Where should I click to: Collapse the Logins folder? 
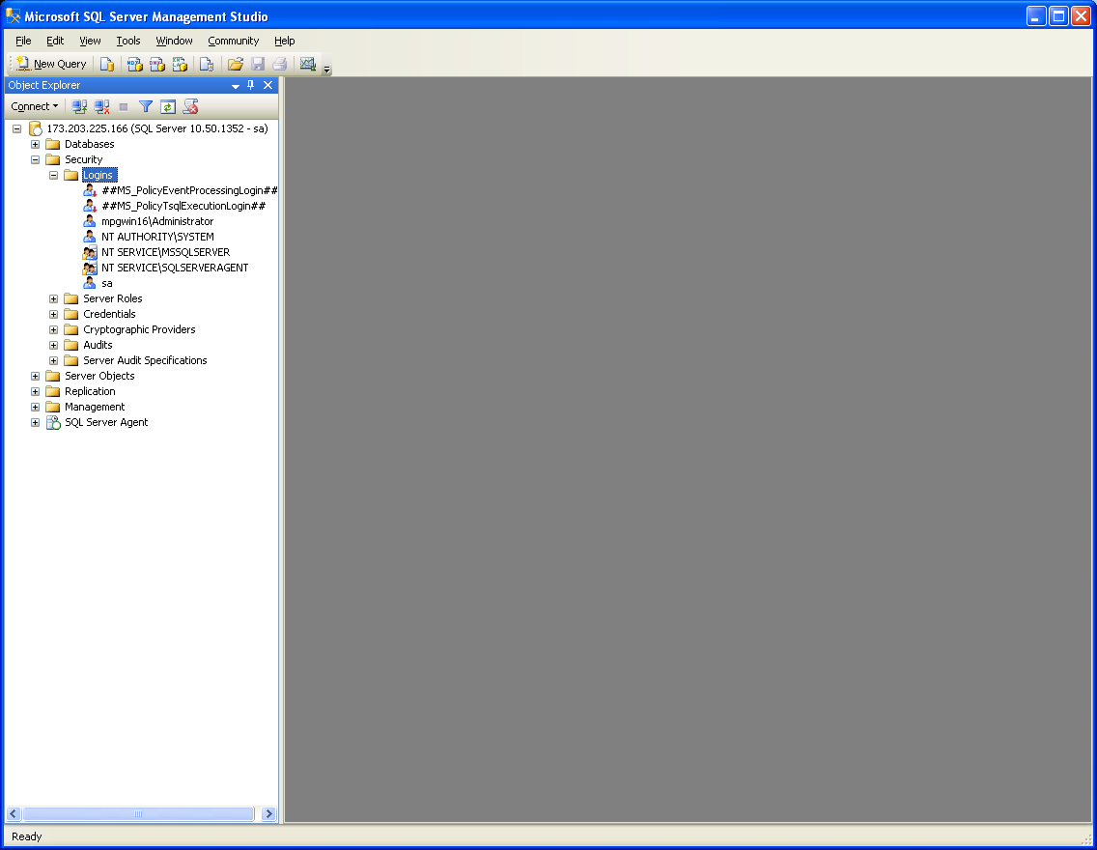53,175
